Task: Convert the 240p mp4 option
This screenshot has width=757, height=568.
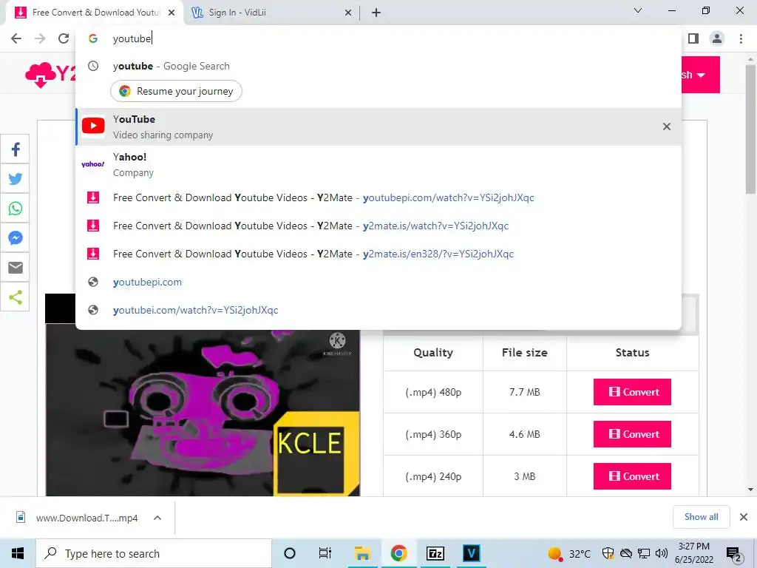Action: 632,476
